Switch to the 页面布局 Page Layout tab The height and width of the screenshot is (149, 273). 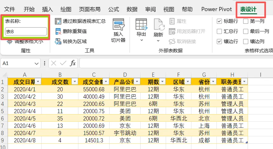[90, 9]
